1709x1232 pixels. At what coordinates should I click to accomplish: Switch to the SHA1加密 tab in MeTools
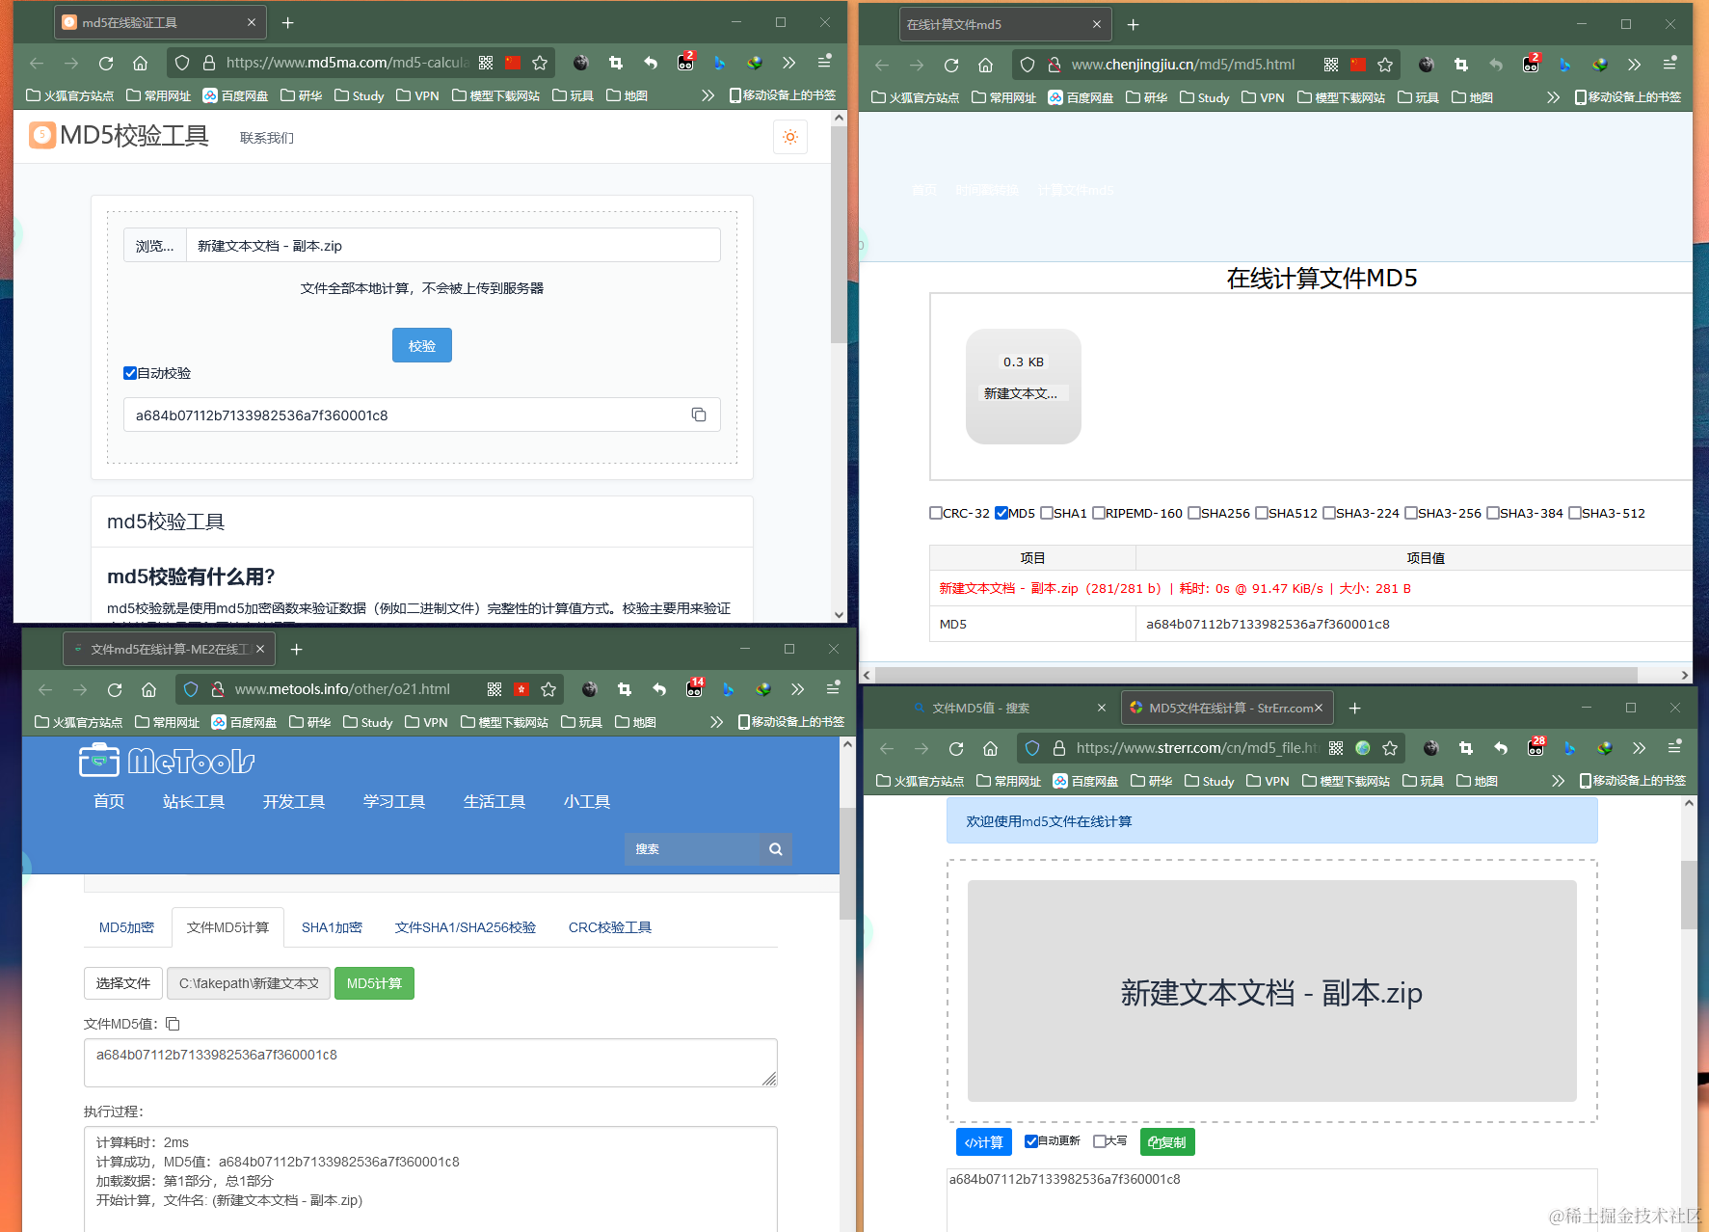[332, 926]
